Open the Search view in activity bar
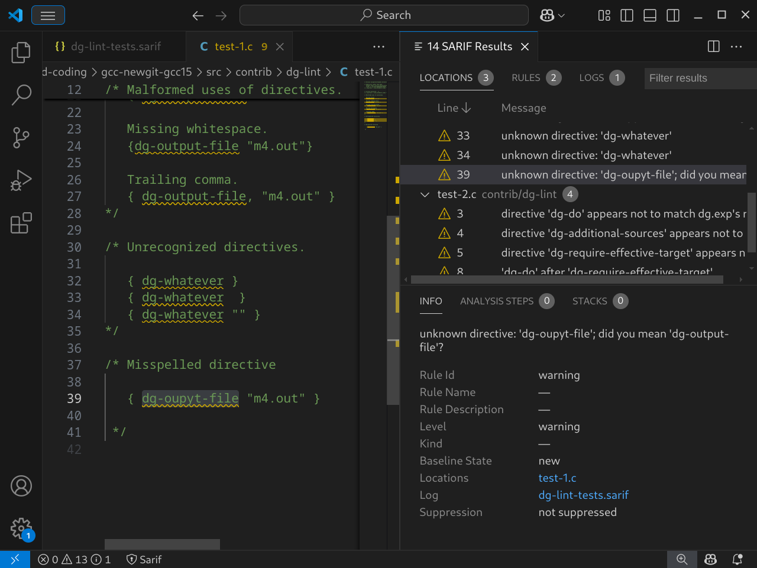Viewport: 757px width, 568px height. pos(21,95)
